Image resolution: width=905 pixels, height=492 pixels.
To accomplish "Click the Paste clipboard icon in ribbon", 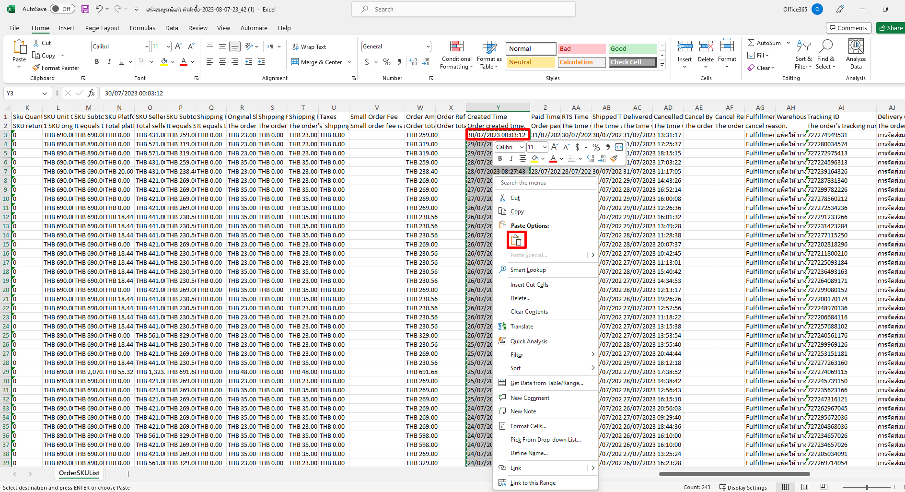I will (19, 47).
